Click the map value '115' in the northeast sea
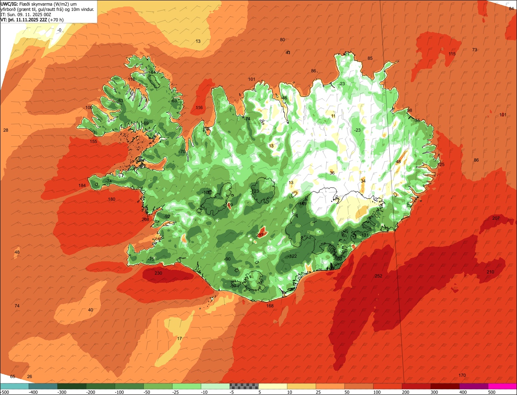Viewport: 517px width, 395px height. (x=452, y=54)
